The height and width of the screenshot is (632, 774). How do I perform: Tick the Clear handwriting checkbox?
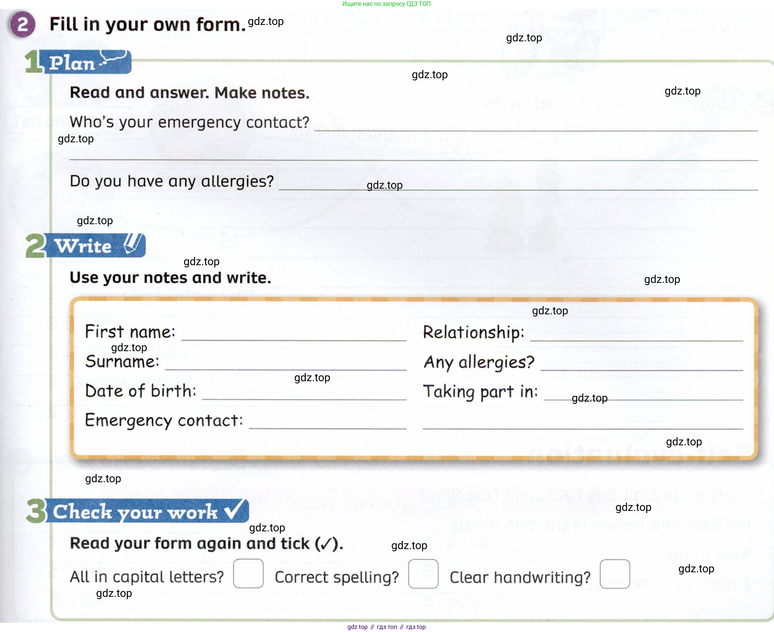click(615, 574)
